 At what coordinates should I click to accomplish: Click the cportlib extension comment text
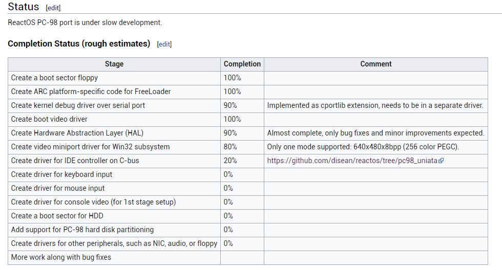pyautogui.click(x=375, y=105)
